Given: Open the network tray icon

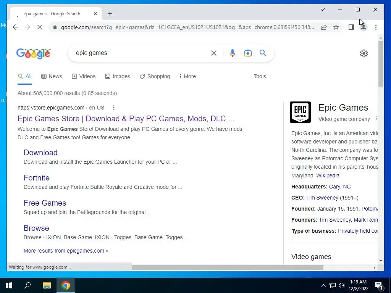Looking at the screenshot, I should (333, 285).
